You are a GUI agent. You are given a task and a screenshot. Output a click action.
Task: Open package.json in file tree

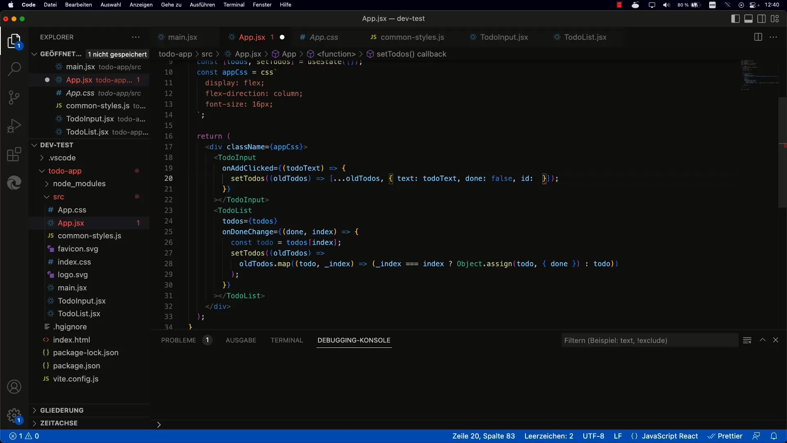pyautogui.click(x=76, y=365)
